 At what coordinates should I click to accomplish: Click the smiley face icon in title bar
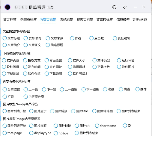tap(114, 7)
